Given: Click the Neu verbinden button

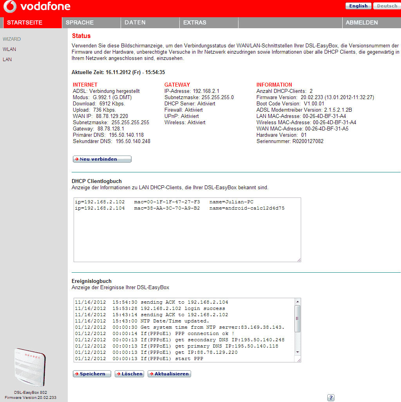Looking at the screenshot, I should [102, 159].
